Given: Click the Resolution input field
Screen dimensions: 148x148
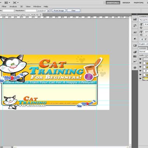Looking at the screenshot, I should click(x=31, y=11).
